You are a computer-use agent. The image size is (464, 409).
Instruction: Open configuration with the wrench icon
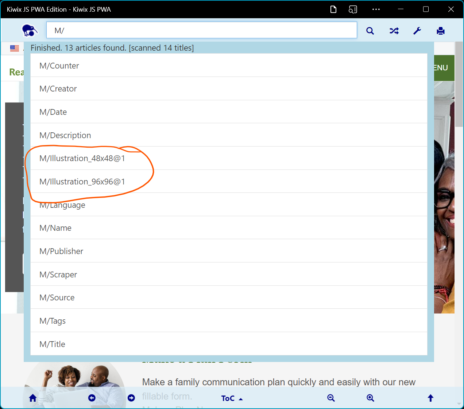click(417, 31)
